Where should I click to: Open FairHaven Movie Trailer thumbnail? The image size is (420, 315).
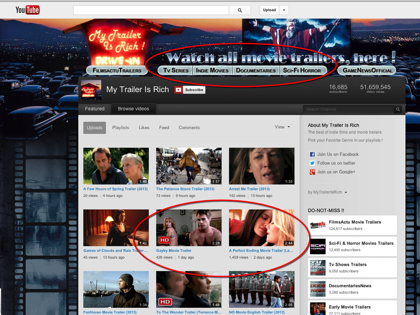(x=116, y=289)
